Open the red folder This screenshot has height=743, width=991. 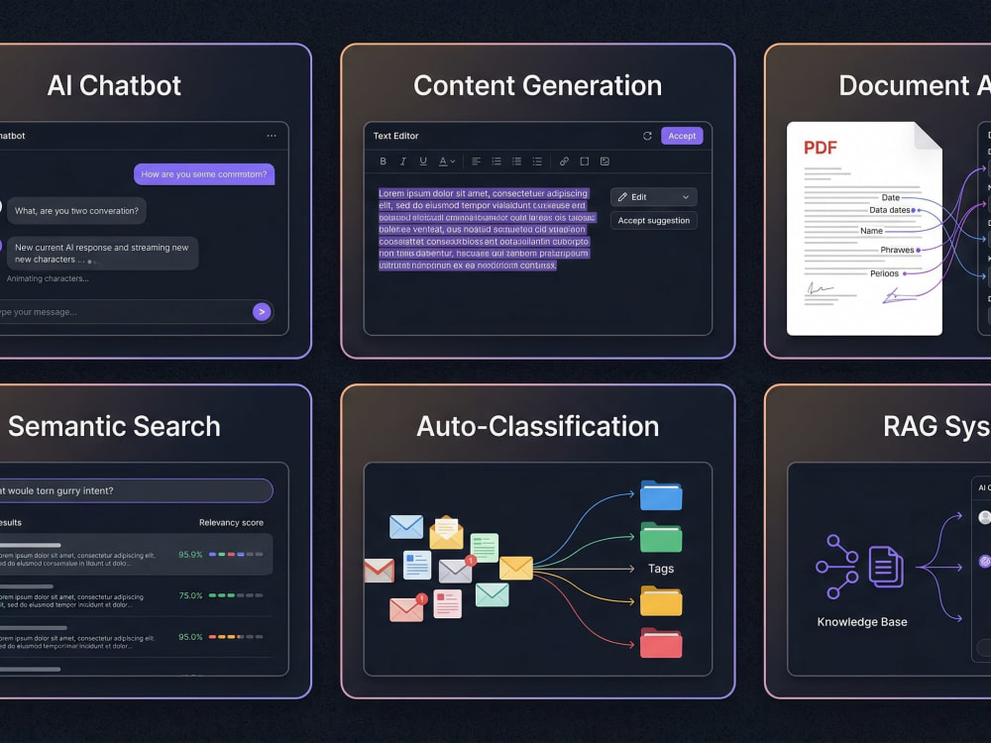coord(661,643)
